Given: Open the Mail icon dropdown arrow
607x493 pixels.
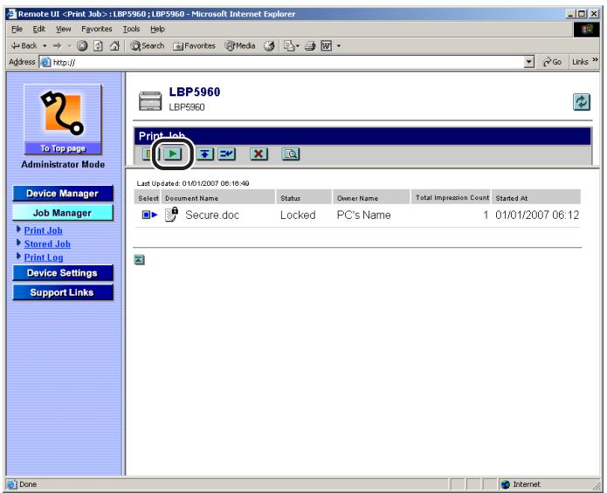Looking at the screenshot, I should (298, 46).
